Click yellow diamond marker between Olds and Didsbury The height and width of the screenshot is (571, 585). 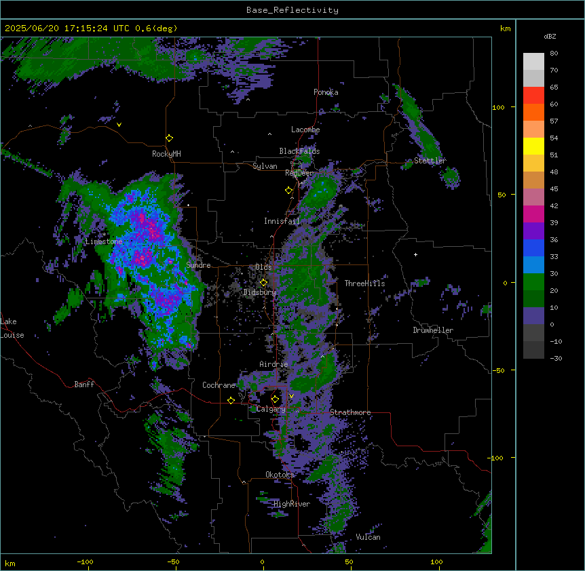(x=263, y=283)
